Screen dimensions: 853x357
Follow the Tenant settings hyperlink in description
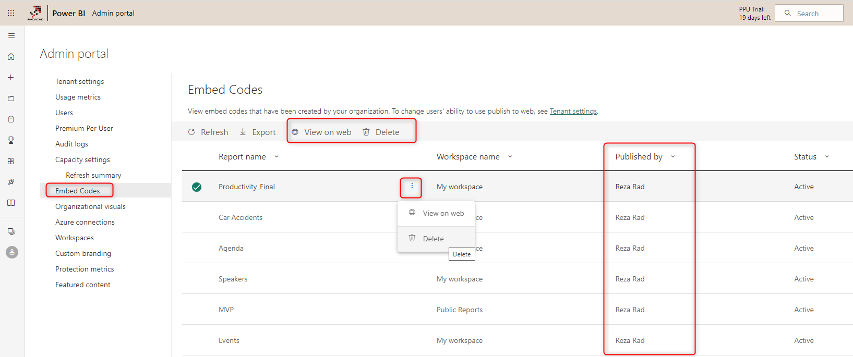573,111
